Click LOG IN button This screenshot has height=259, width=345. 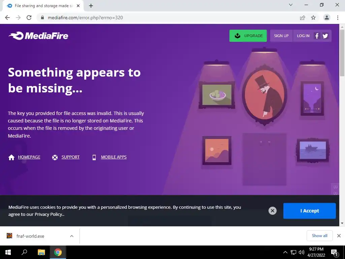click(x=303, y=36)
